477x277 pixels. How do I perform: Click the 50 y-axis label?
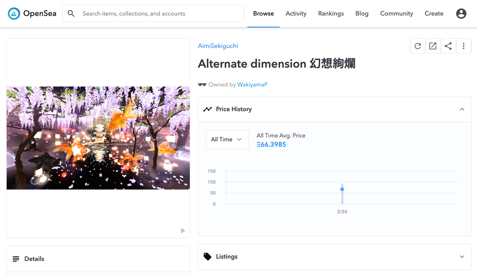tap(213, 193)
